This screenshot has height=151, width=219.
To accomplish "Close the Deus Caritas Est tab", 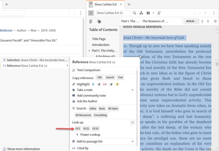I will click(121, 4).
